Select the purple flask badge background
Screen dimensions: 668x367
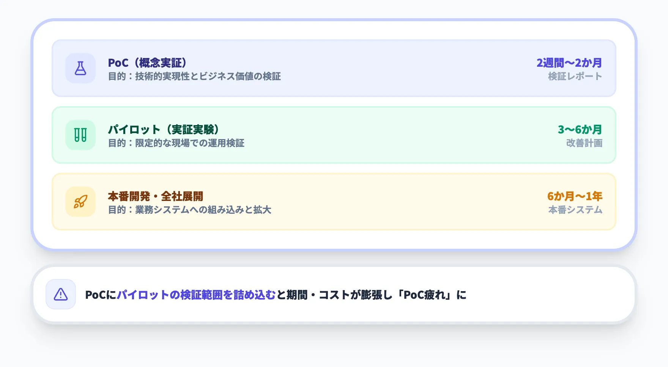point(80,68)
